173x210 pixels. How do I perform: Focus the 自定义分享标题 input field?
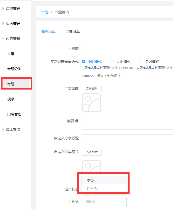(127, 138)
